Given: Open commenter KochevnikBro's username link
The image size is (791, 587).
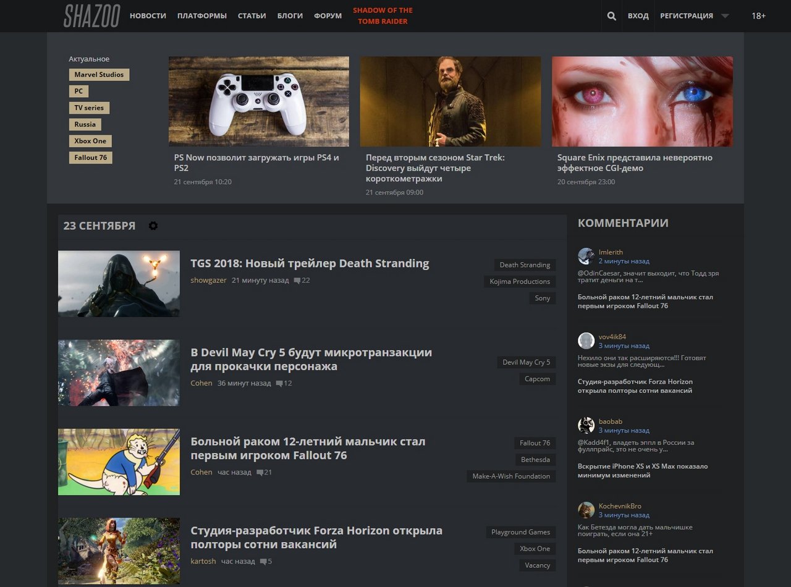Looking at the screenshot, I should [620, 506].
